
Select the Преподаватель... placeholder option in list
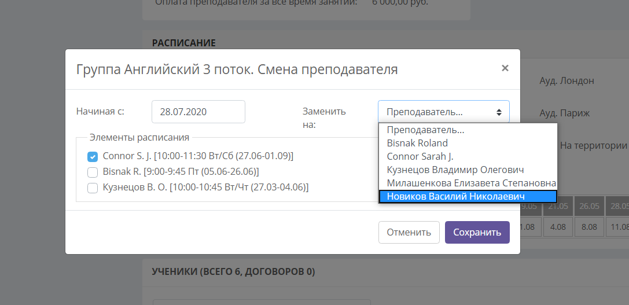(468, 130)
